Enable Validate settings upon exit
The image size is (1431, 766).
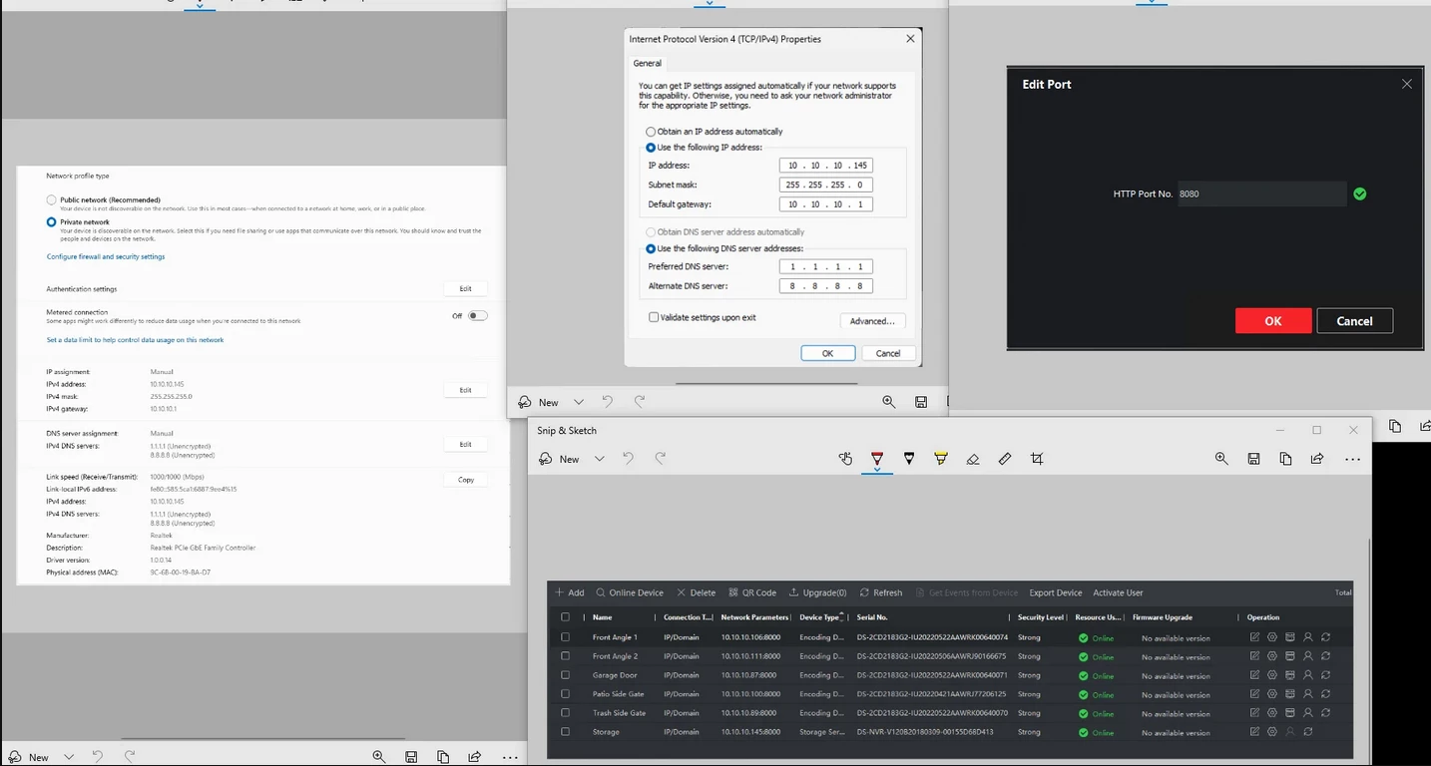coord(654,317)
